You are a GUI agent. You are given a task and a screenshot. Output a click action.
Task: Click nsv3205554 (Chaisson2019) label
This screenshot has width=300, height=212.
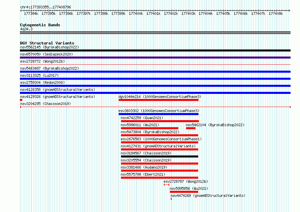[x=146, y=160]
